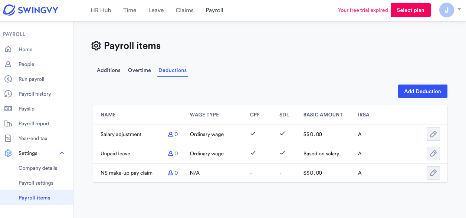
Task: Click the Year-end tax percent icon
Action: click(8, 138)
